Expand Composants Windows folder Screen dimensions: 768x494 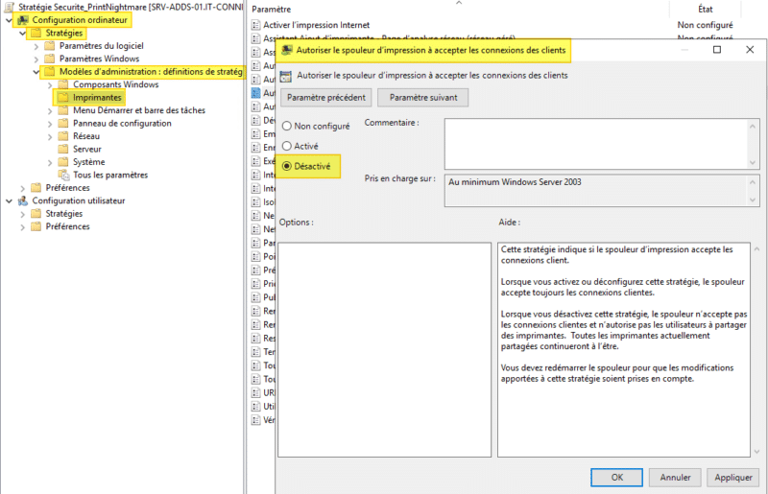click(50, 84)
